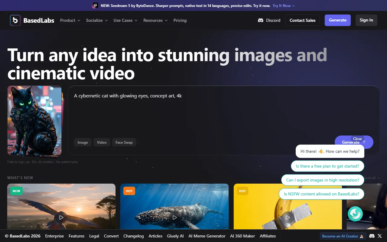The image size is (387, 242).
Task: View the Changelog footer link
Action: pos(134,236)
